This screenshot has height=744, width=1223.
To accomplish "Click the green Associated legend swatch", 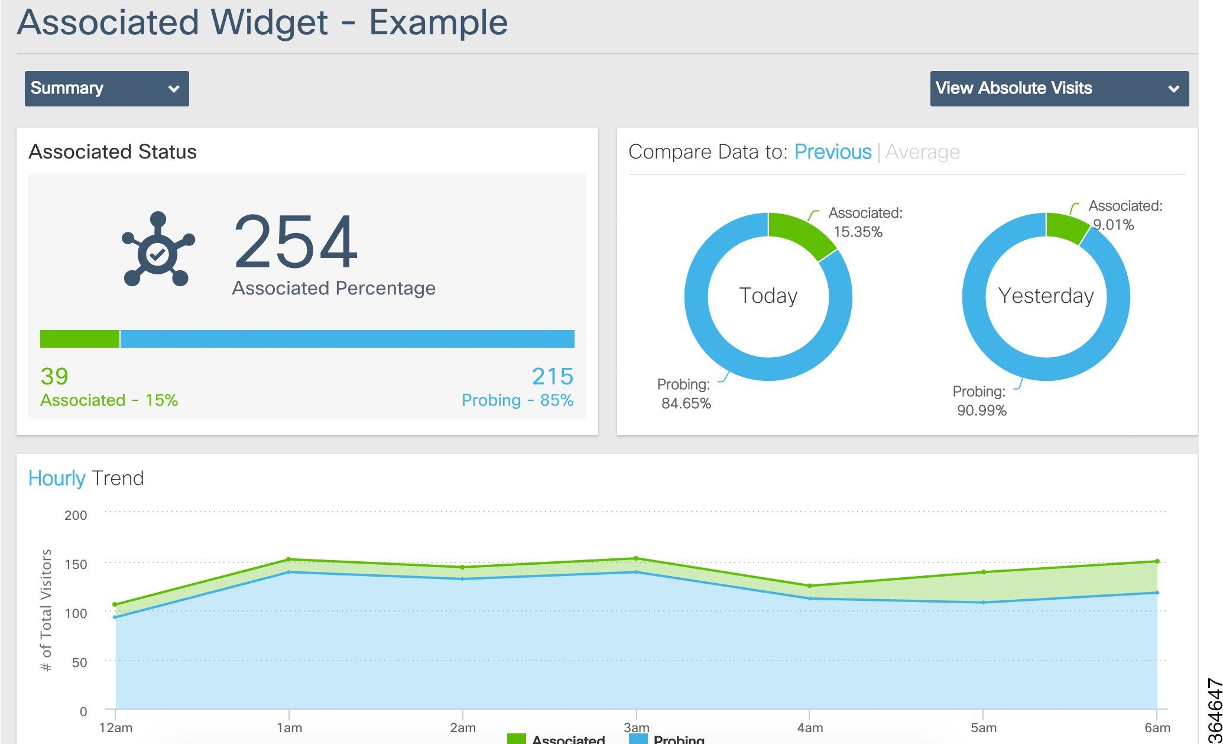I will point(516,739).
